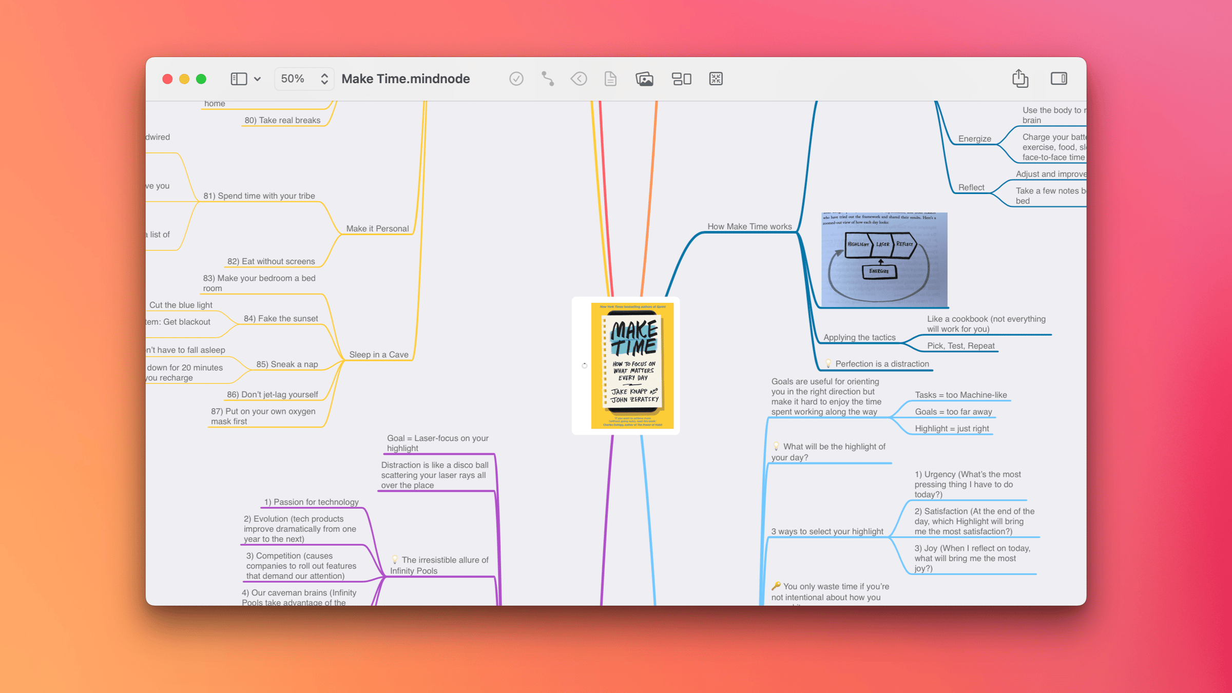Viewport: 1232px width, 693px height.
Task: Select '86) Don't jet-lag yourself' node
Action: tap(272, 394)
